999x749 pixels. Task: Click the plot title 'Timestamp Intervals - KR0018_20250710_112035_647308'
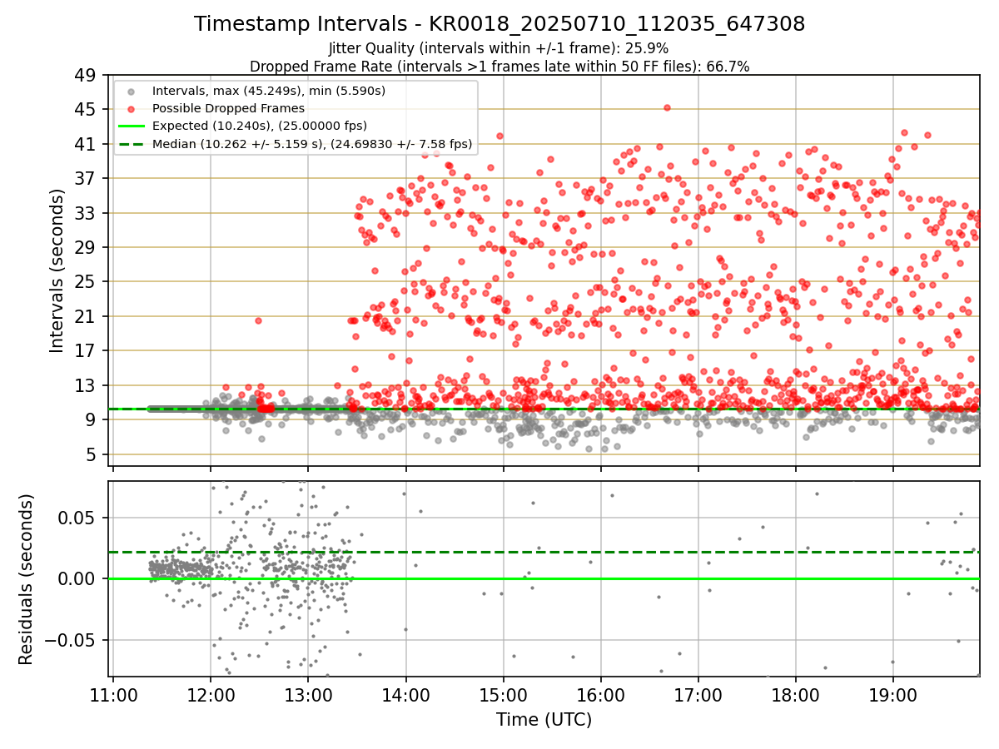coord(499,24)
